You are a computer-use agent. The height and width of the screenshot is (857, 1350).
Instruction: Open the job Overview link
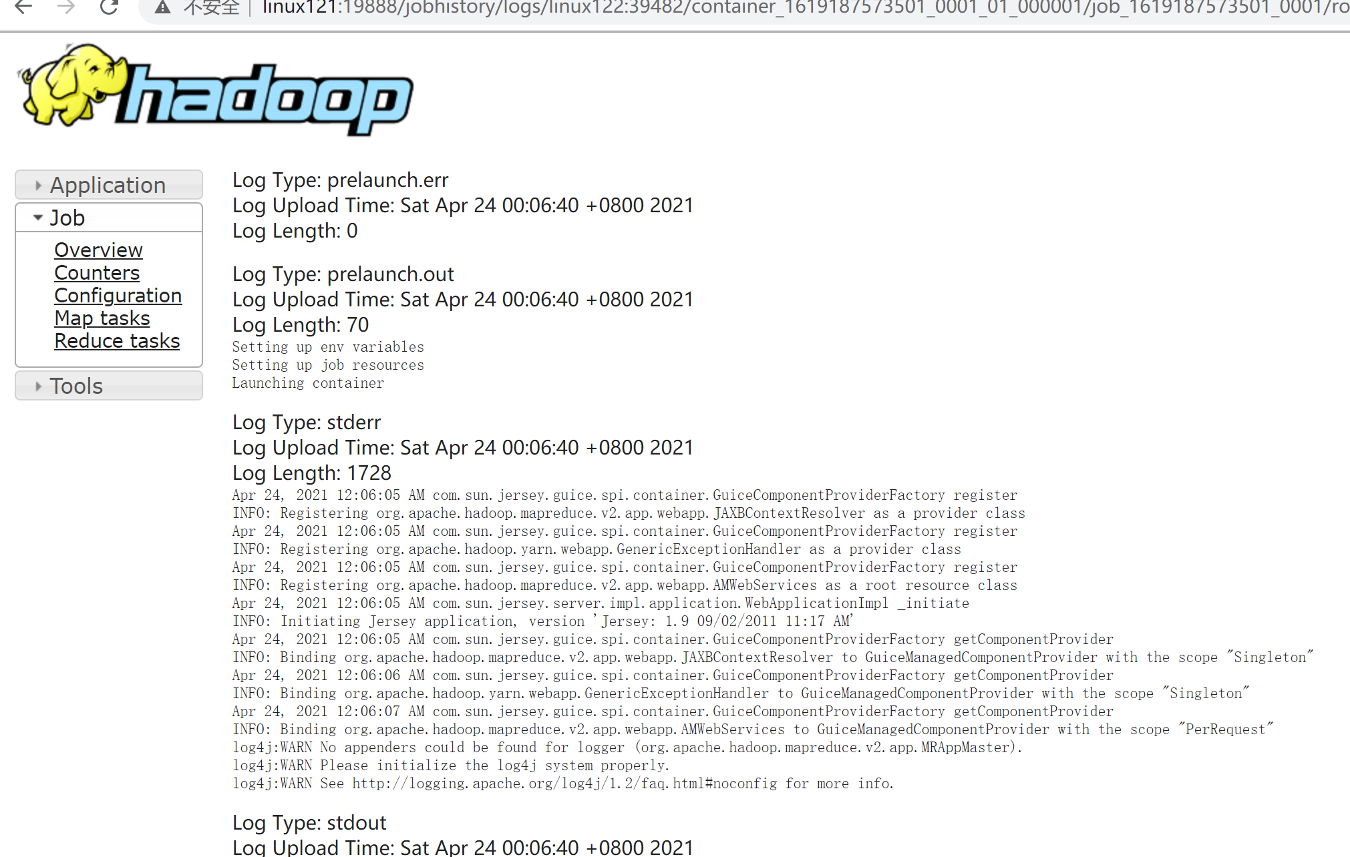[98, 250]
